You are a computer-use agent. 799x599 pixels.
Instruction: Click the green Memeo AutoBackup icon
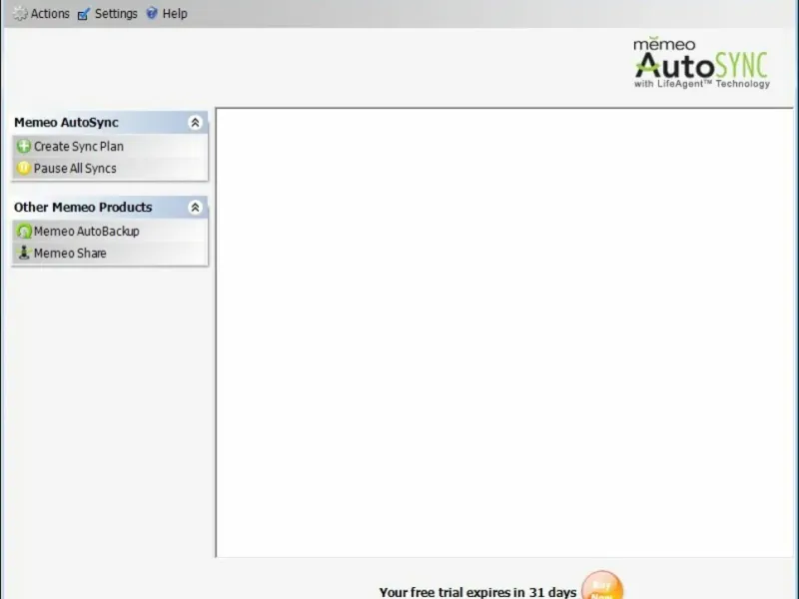(23, 232)
